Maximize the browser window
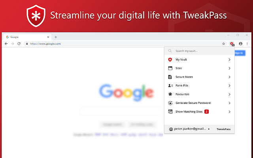This screenshot has width=253, height=158. pos(238,35)
